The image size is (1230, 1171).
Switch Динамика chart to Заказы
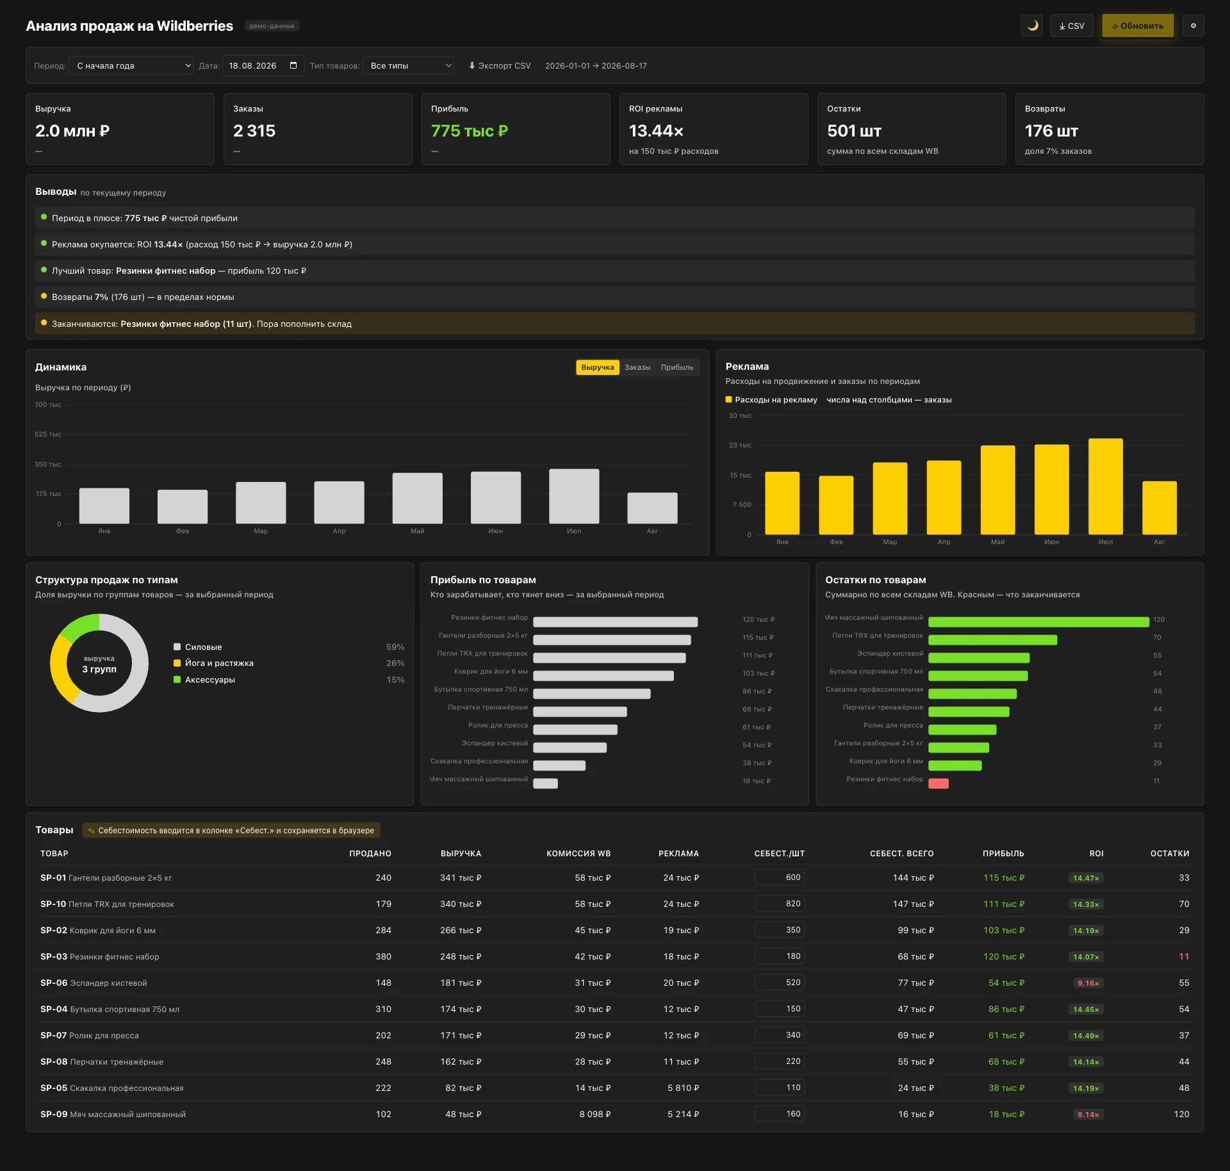[x=637, y=367]
